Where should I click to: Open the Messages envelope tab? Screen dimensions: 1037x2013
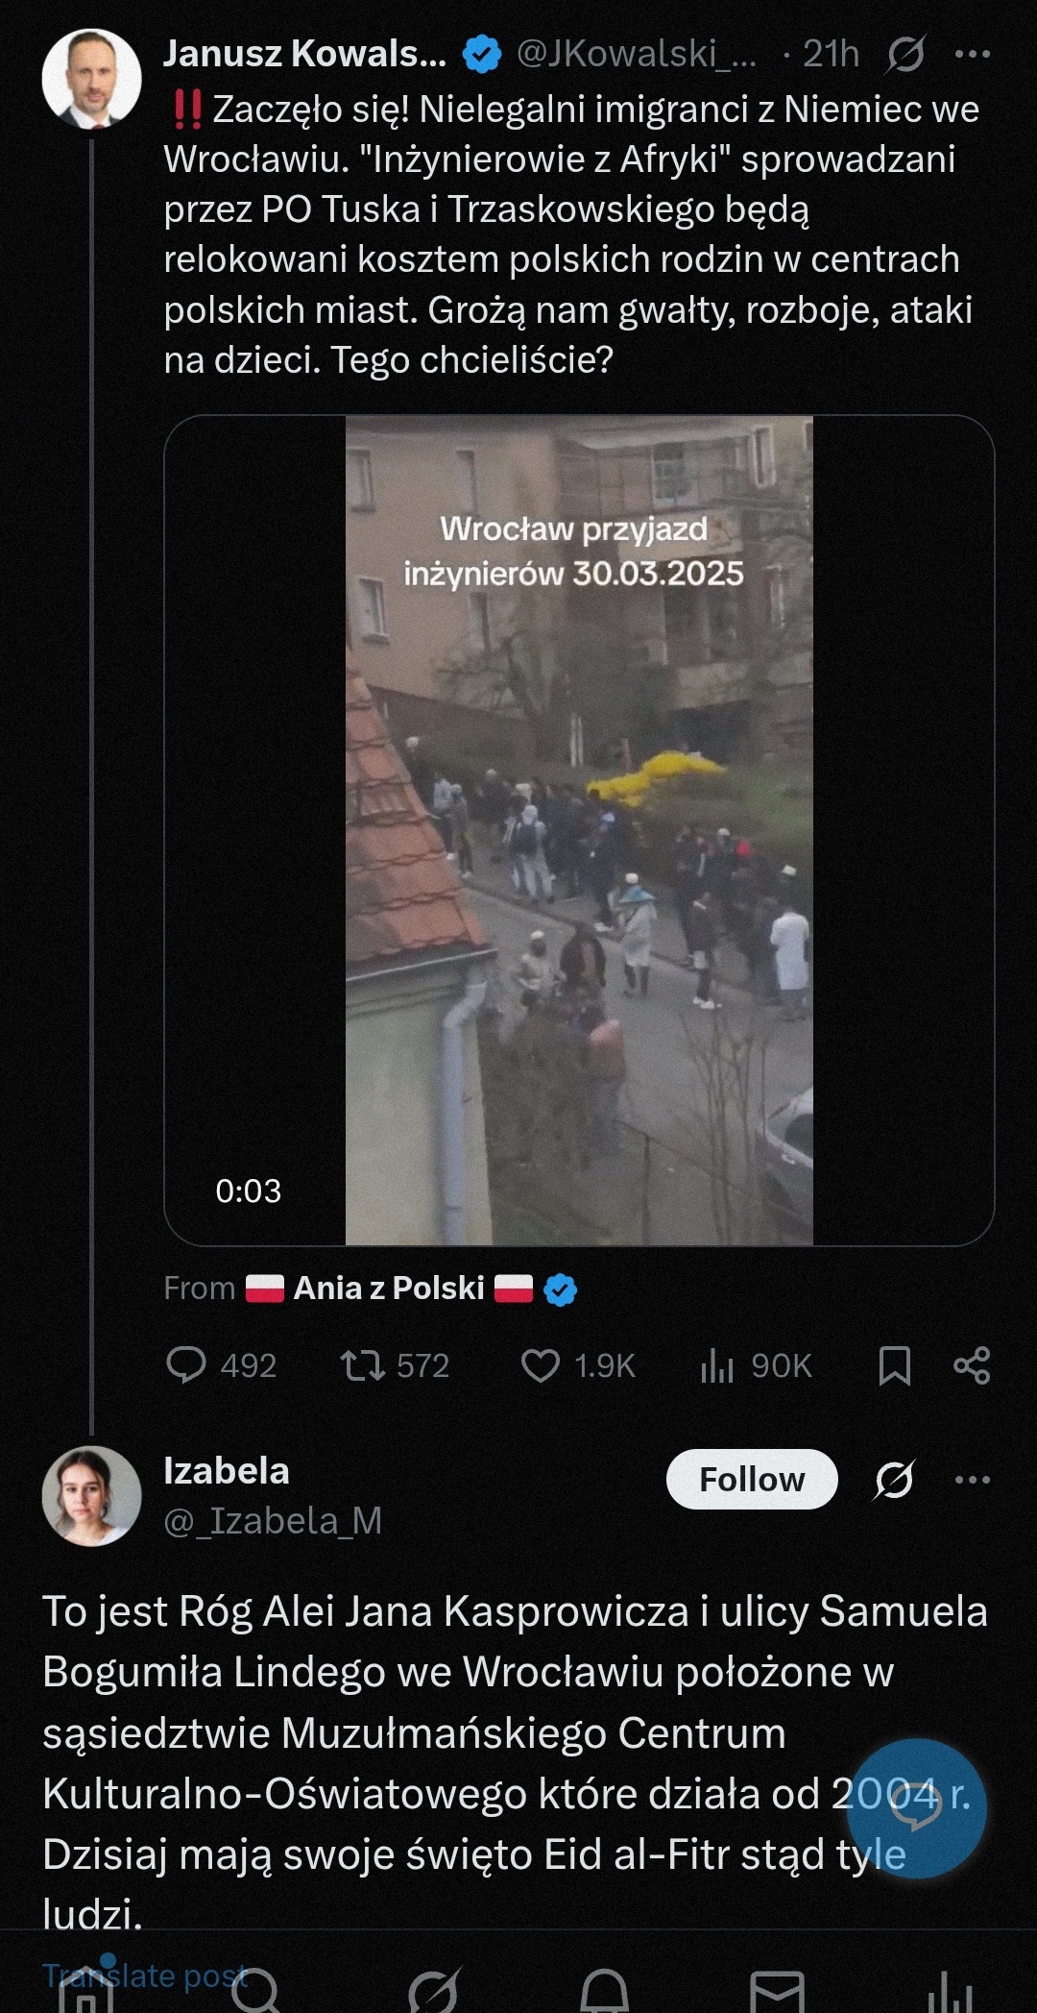coord(776,1992)
